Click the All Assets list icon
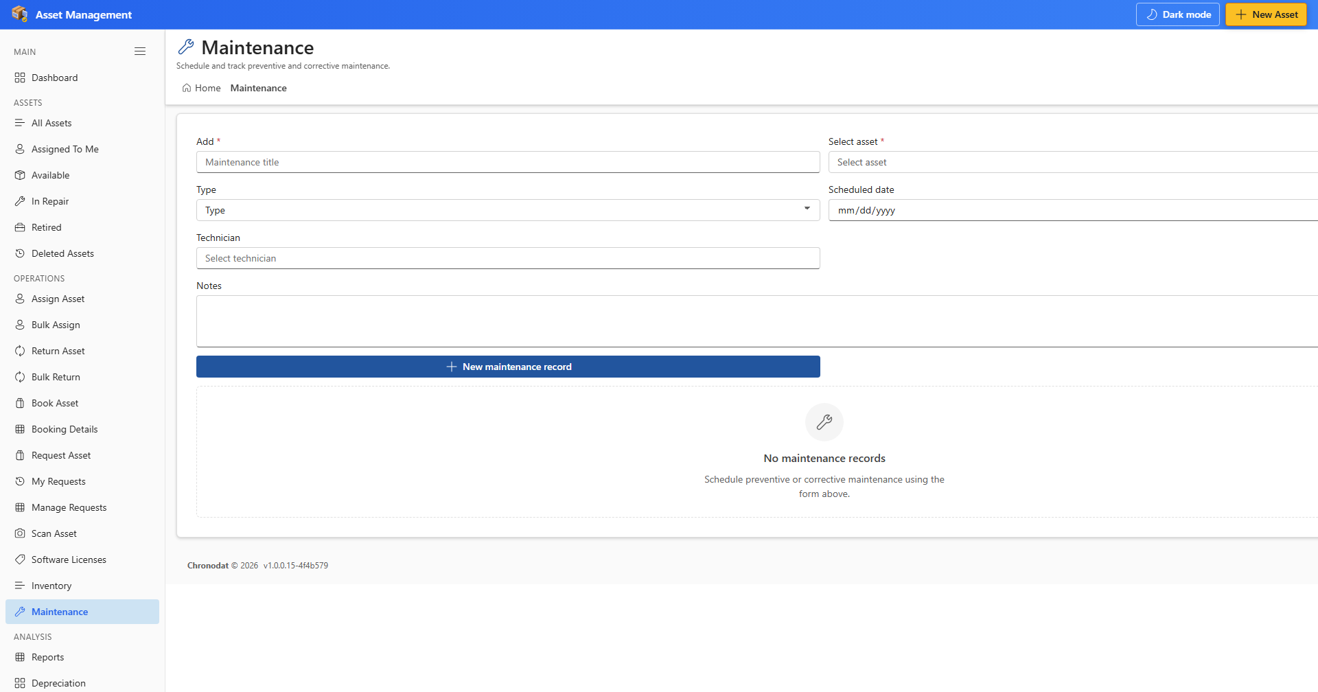The image size is (1318, 692). click(20, 123)
